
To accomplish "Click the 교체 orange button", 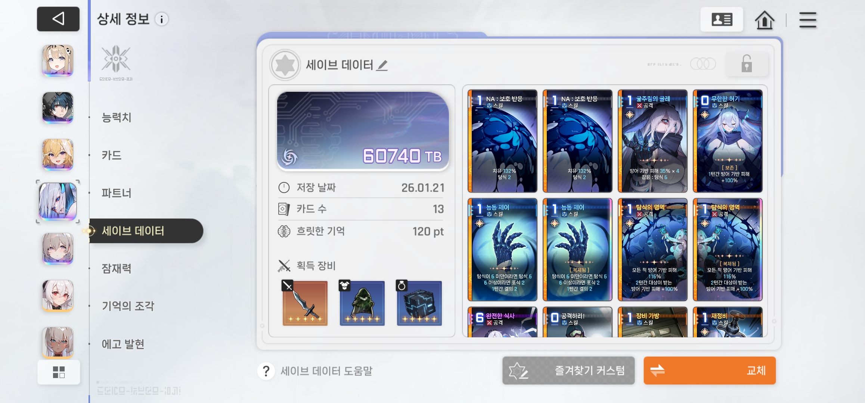I will (x=710, y=371).
